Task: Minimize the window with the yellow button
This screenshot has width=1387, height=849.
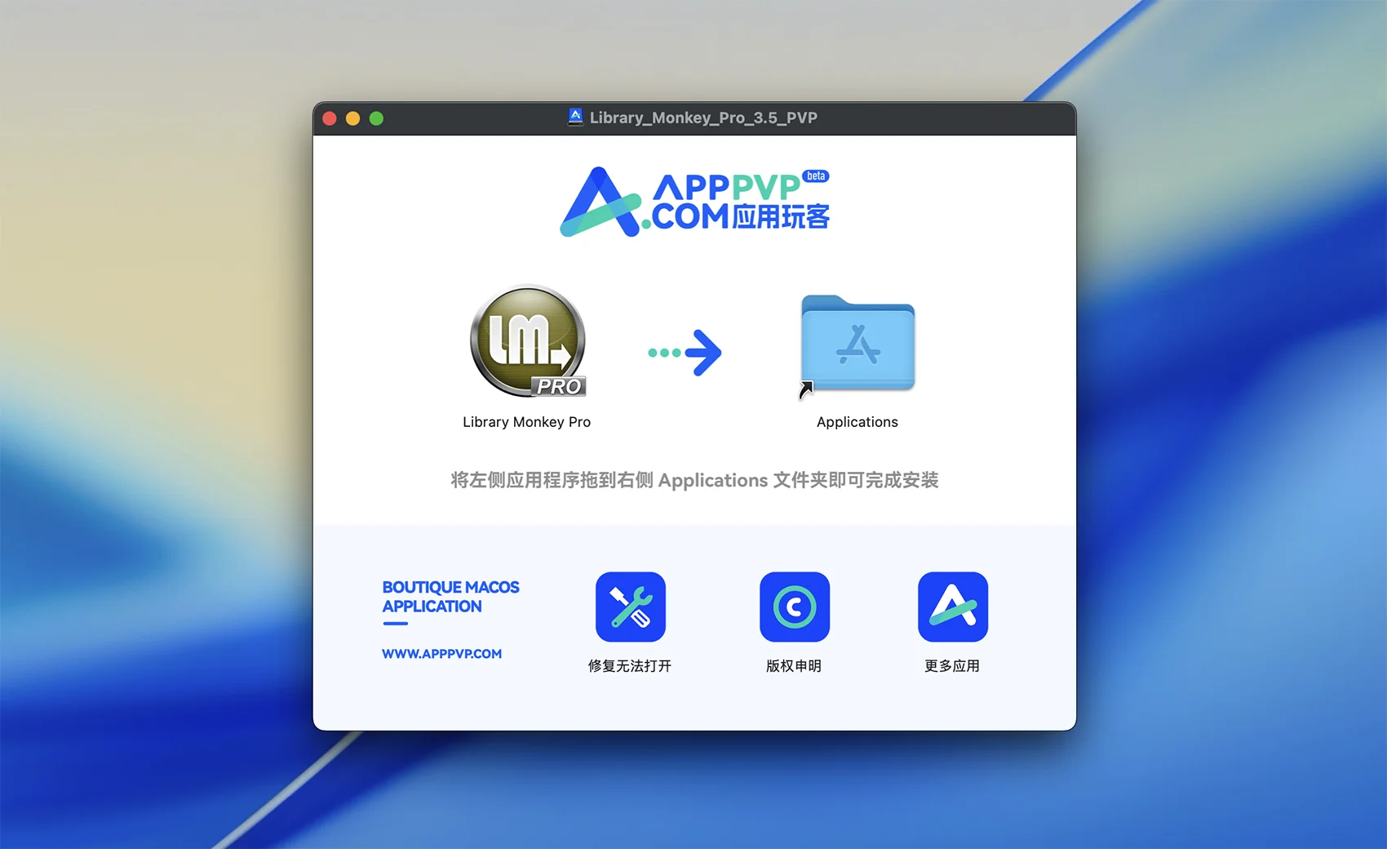Action: 352,118
